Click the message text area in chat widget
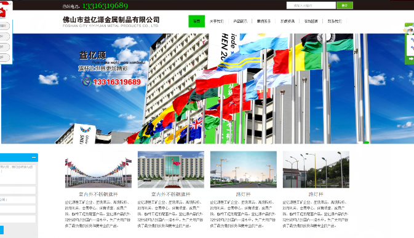The height and width of the screenshot is (238, 414). tap(17, 174)
